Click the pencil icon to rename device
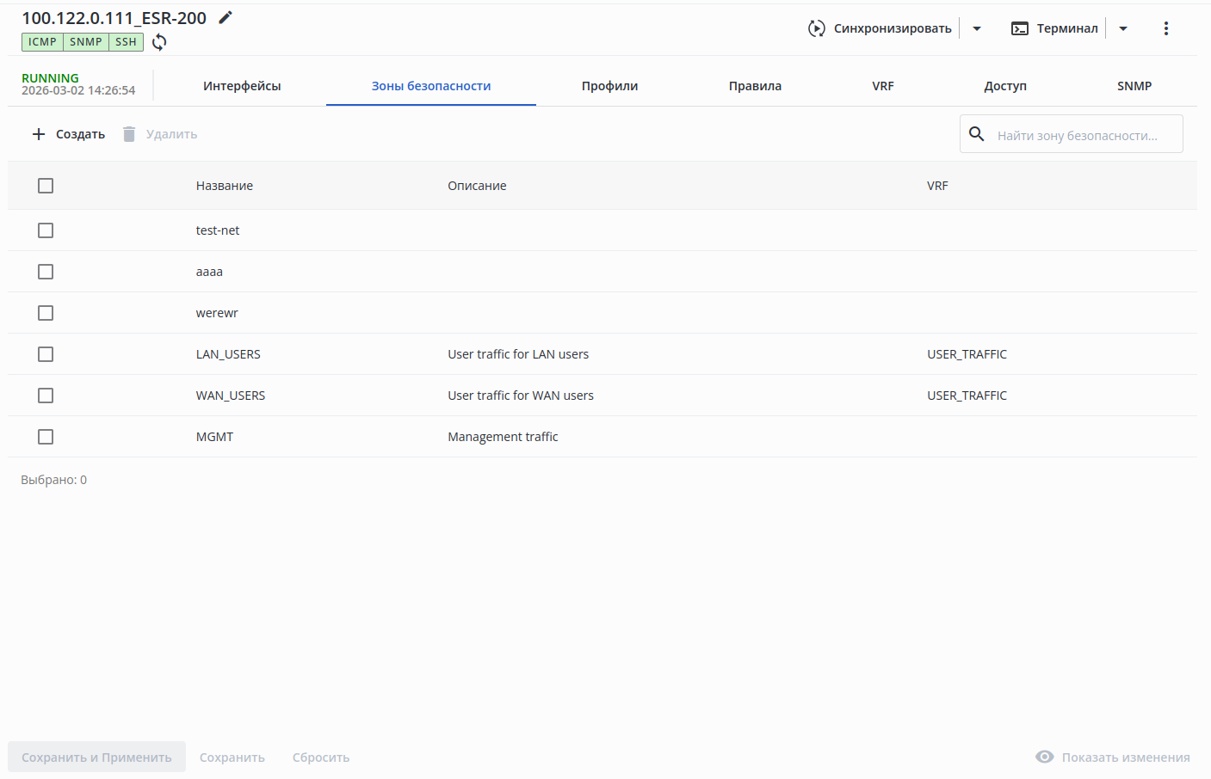This screenshot has width=1211, height=779. coord(226,18)
